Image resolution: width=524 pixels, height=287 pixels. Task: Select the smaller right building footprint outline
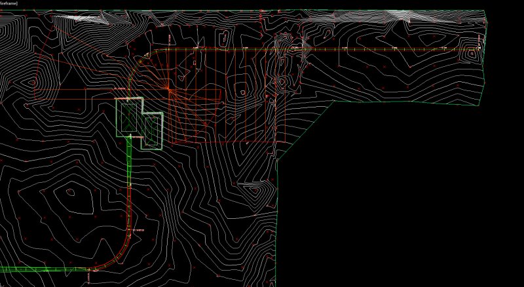(152, 131)
